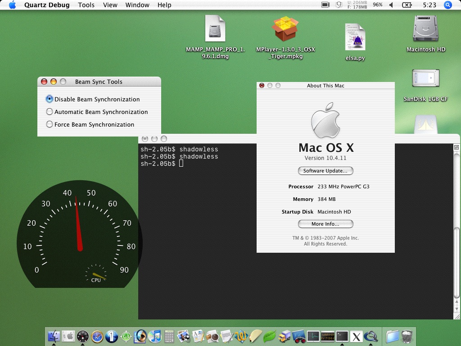This screenshot has height=346, width=461.
Task: Open the Tools menu
Action: 86,5
